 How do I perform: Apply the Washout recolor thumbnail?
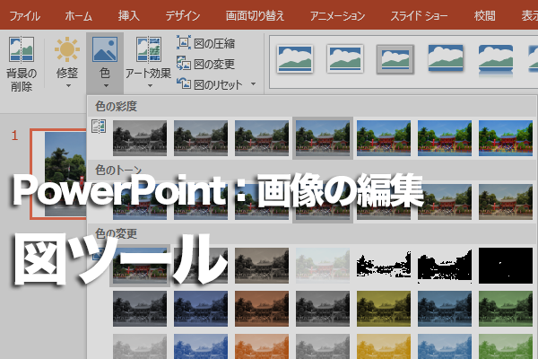[323, 266]
